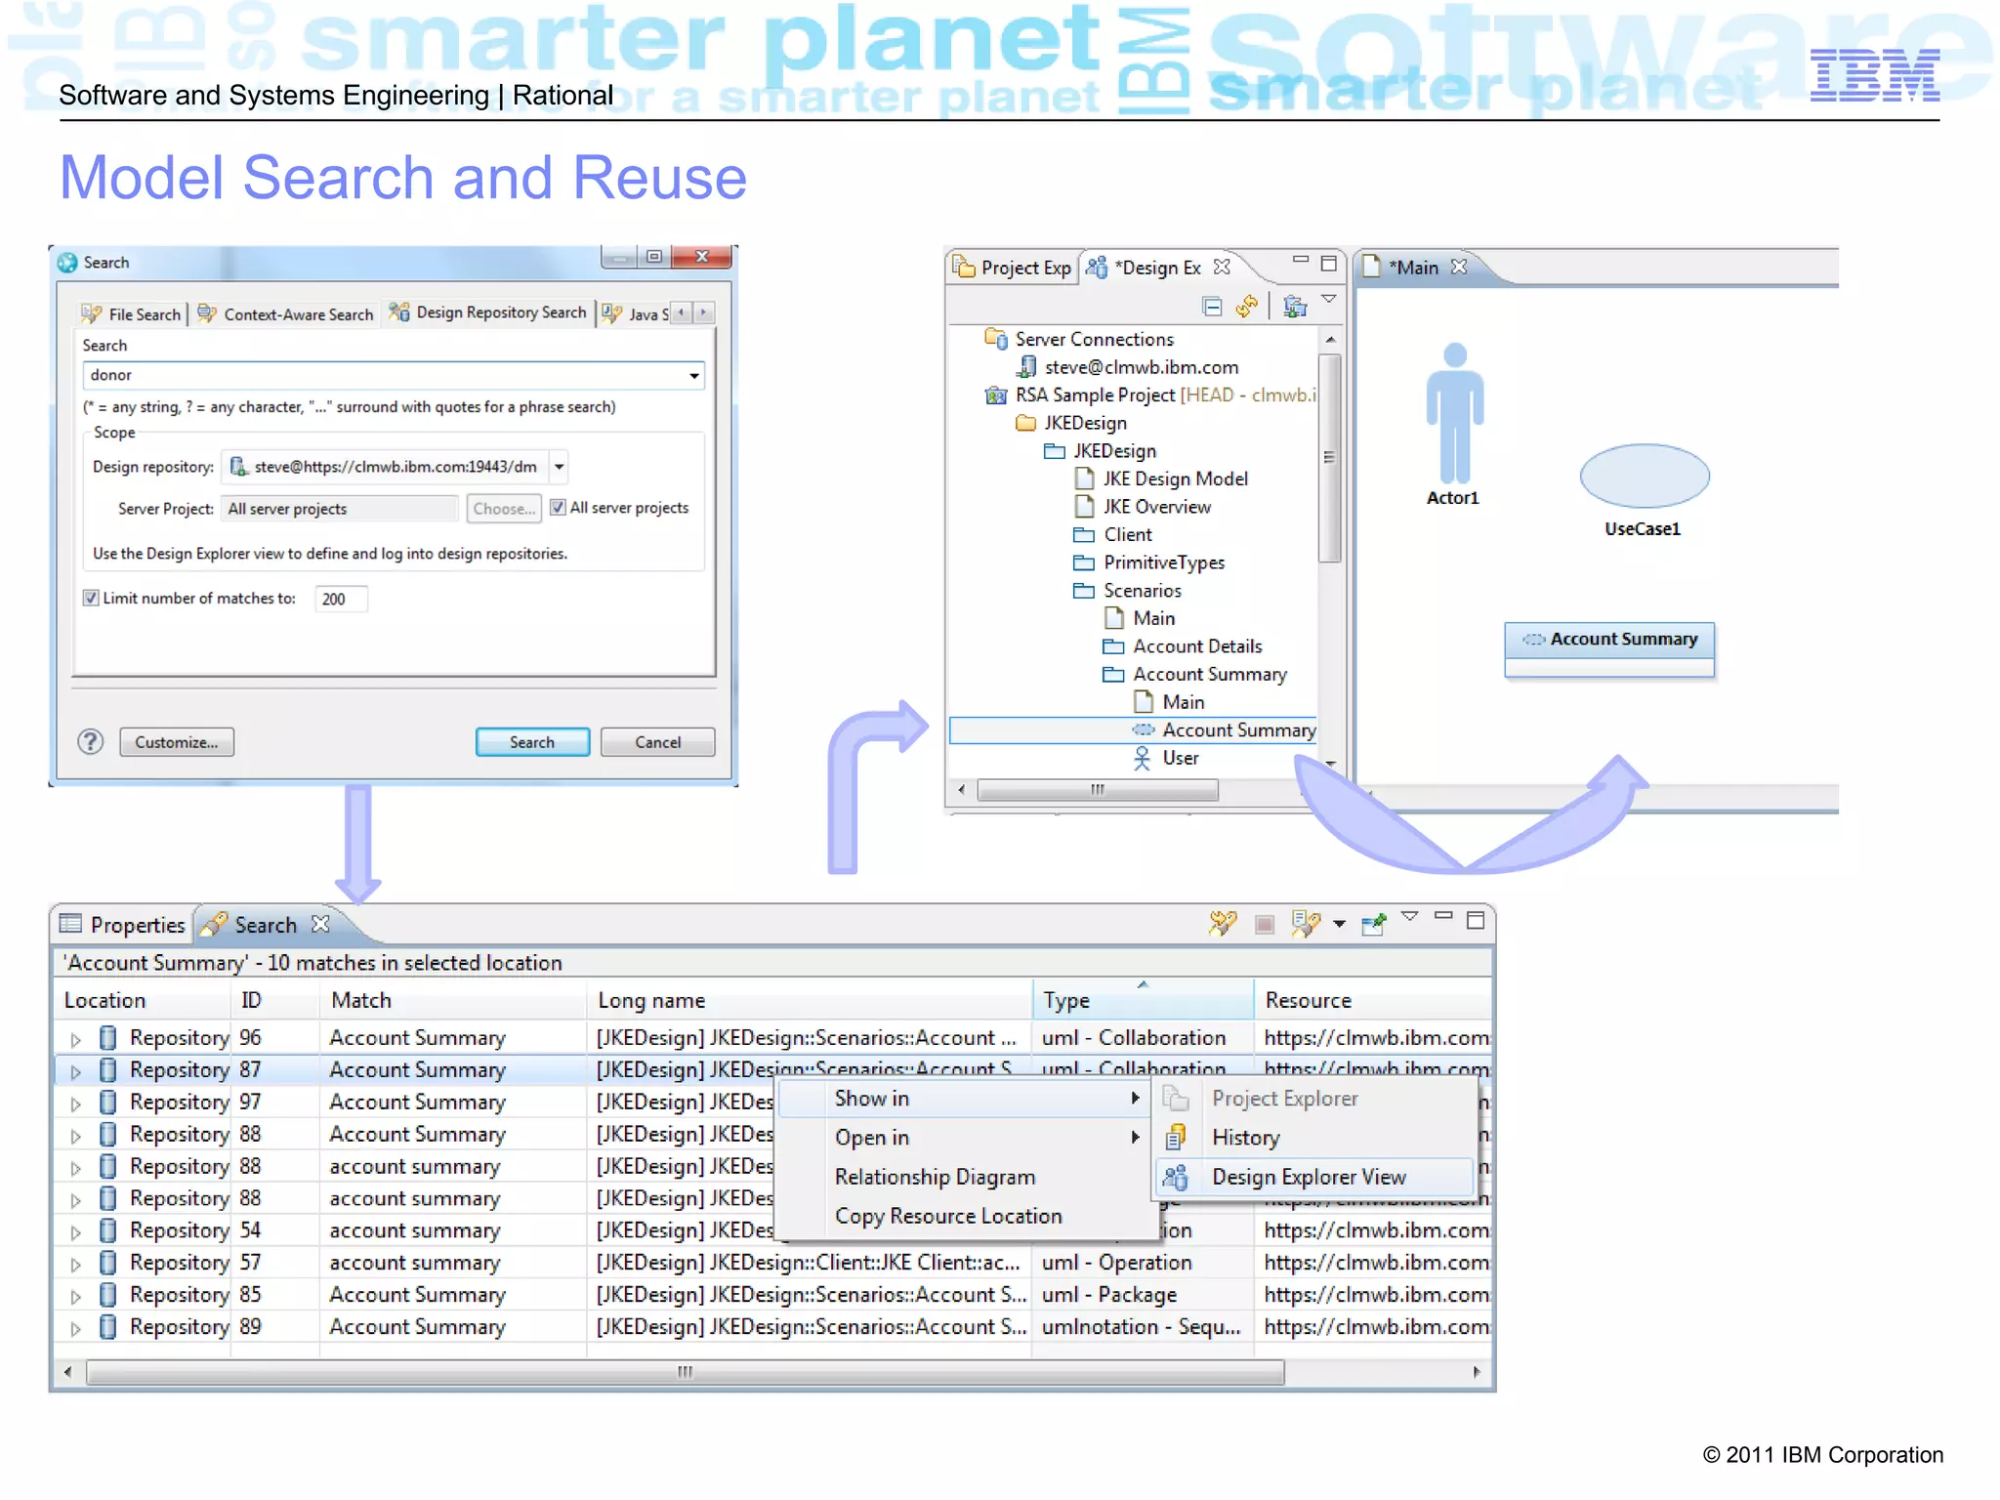Image resolution: width=2000 pixels, height=1500 pixels.
Task: Click the Design Explorer horizontal scrollbar
Action: pos(1098,790)
